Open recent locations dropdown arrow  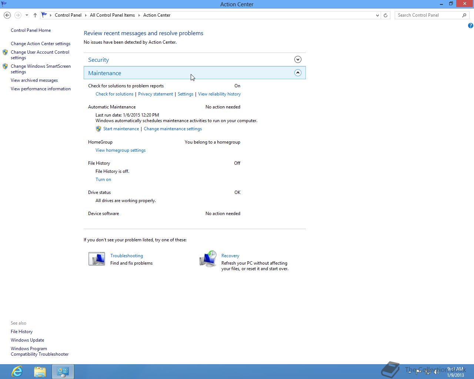tap(27, 15)
